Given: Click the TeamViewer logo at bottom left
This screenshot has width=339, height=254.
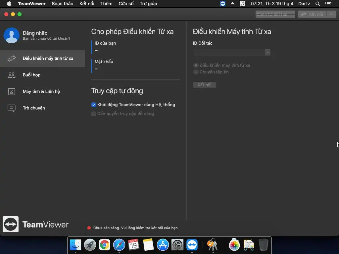Looking at the screenshot, I should pos(11,224).
